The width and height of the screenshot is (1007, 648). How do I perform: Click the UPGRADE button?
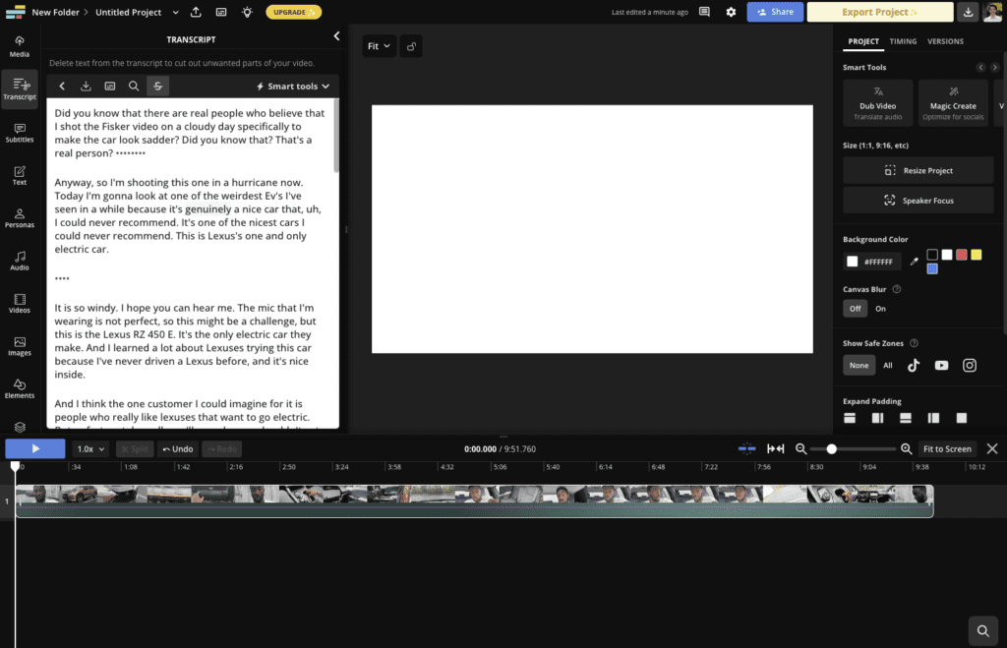click(293, 12)
